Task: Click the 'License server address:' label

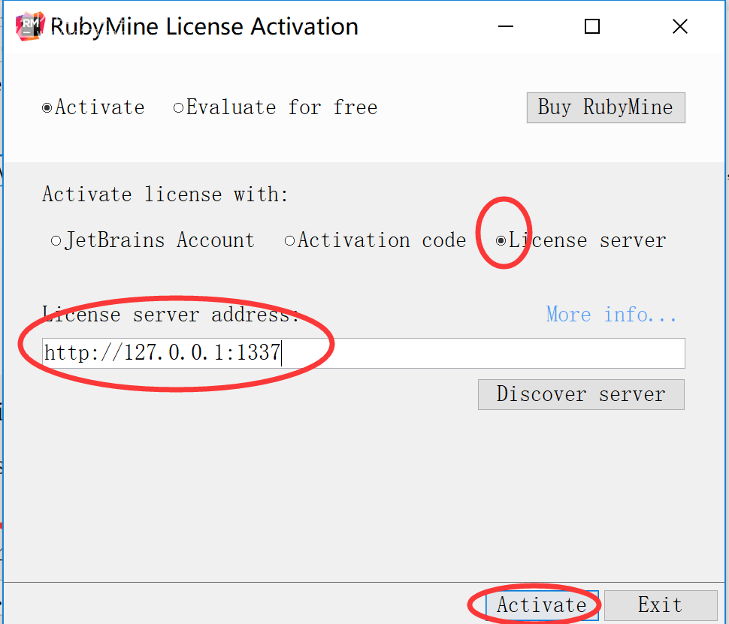Action: (170, 315)
